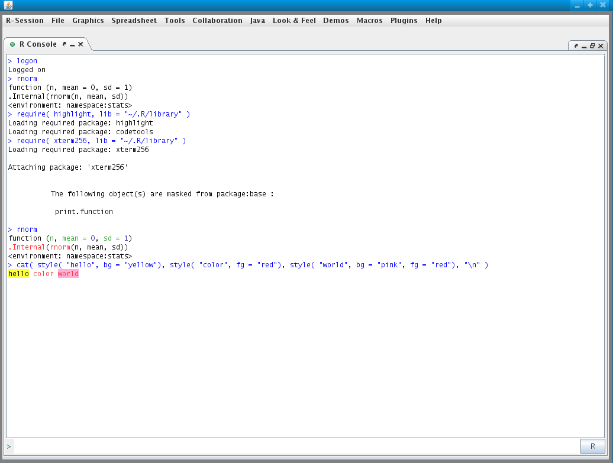Close the R Console tab

coord(80,44)
